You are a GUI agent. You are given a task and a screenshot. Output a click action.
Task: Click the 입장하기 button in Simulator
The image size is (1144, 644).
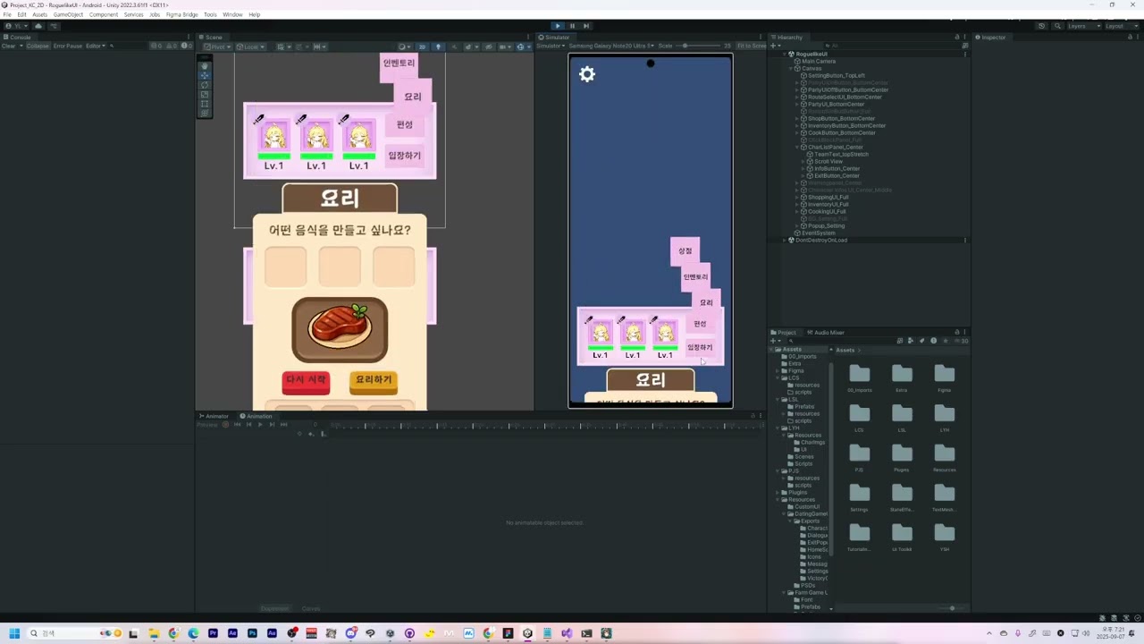click(x=700, y=348)
